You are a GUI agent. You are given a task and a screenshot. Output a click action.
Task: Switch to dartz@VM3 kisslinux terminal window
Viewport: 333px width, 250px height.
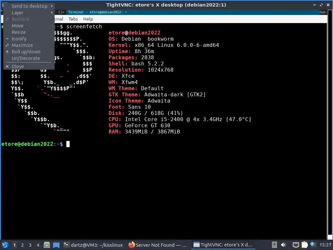[x=93, y=245]
